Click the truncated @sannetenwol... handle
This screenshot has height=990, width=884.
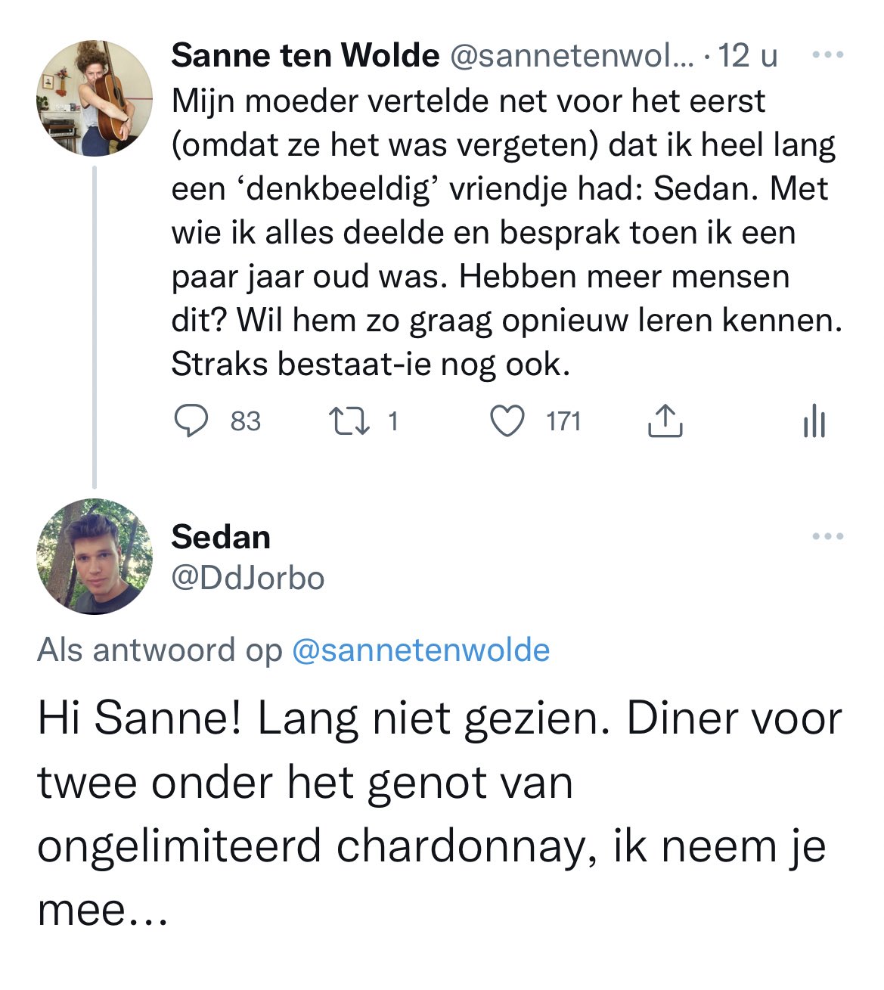(x=572, y=55)
